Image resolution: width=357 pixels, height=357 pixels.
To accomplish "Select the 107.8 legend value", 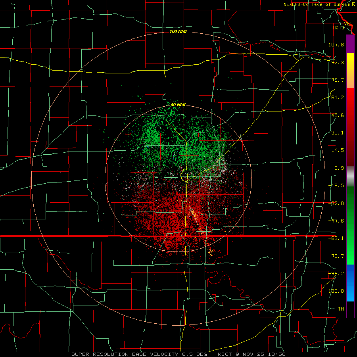I will 336,44.
